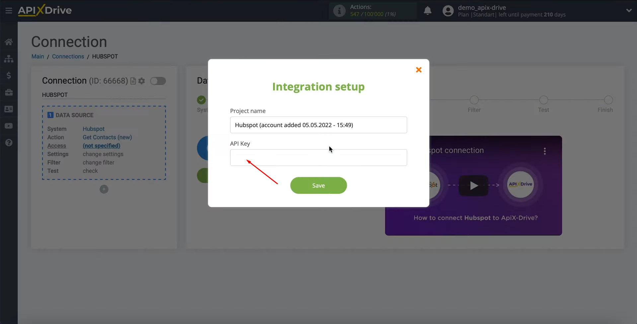Open the Main breadcrumb item

point(38,56)
